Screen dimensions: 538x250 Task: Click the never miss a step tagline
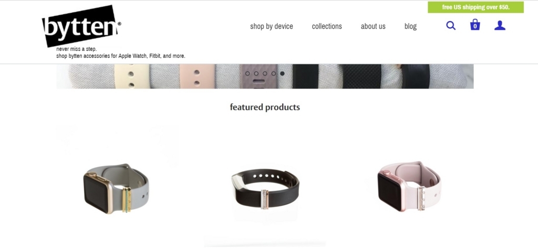77,49
